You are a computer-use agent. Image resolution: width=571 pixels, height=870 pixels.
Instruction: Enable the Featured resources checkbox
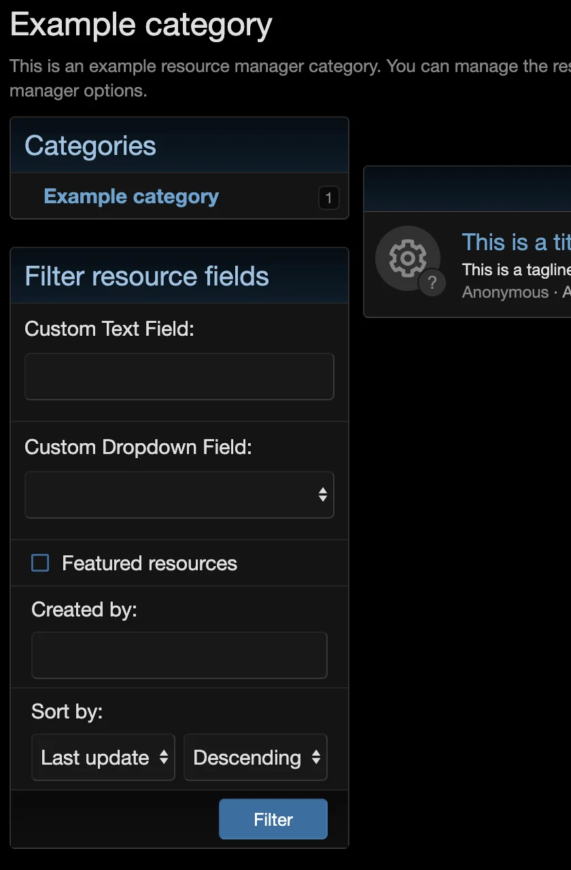[x=39, y=563]
